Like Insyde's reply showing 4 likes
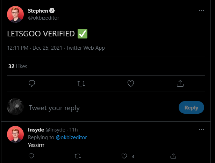 point(124,156)
